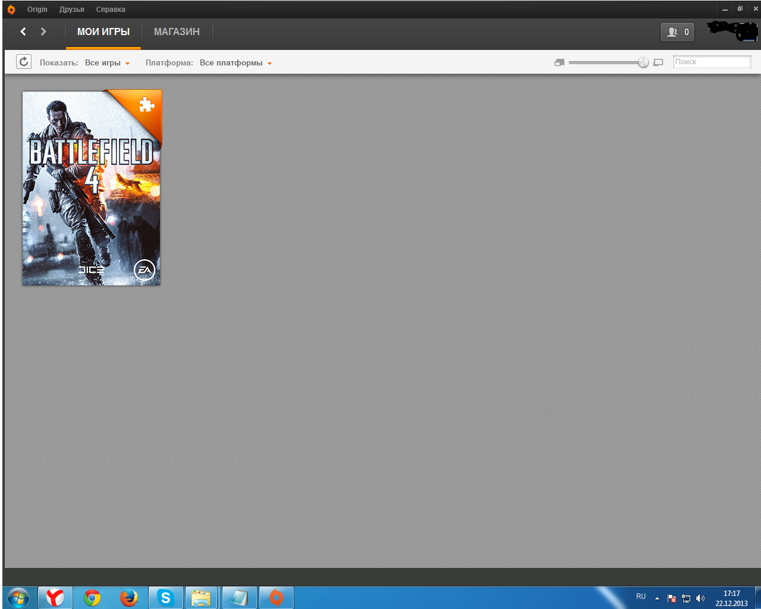The height and width of the screenshot is (609, 761).
Task: Open the network tray icon
Action: [686, 598]
